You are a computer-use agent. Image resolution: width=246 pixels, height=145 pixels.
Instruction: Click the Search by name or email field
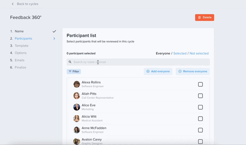(138, 62)
